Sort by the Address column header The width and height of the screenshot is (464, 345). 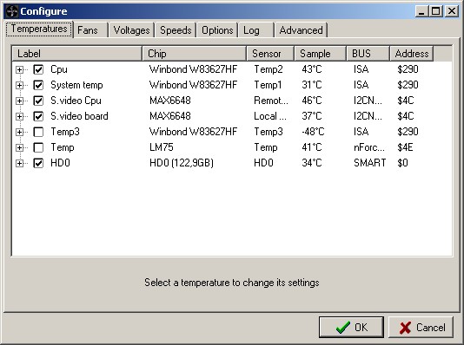point(412,54)
